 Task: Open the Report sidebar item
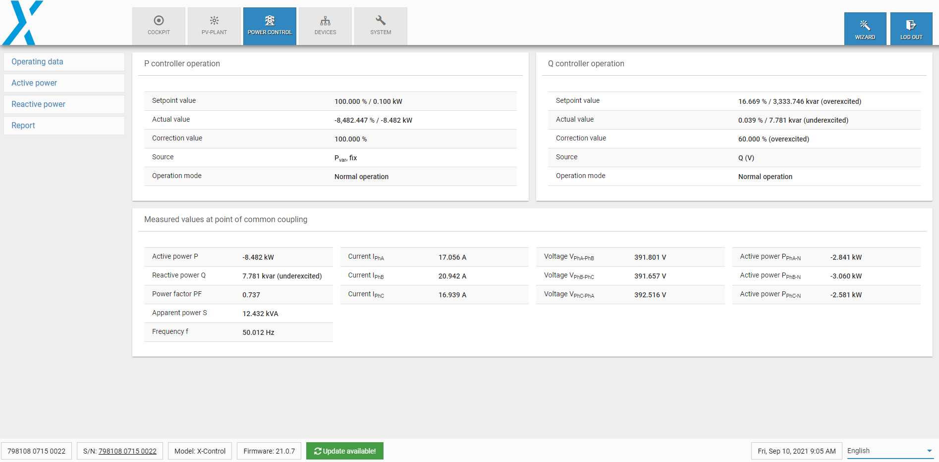tap(23, 126)
